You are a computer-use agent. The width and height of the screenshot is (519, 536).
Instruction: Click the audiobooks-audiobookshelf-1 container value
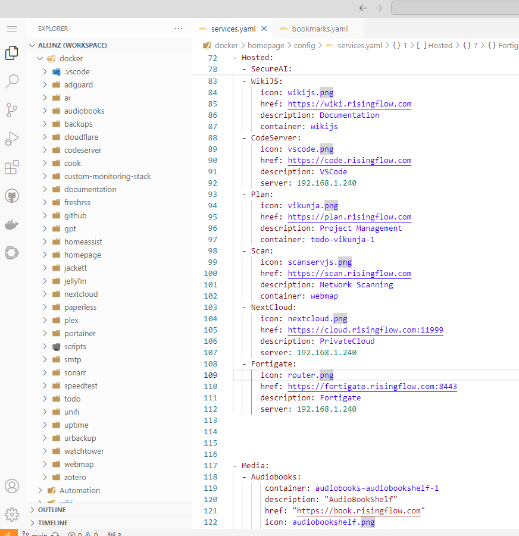[377, 488]
